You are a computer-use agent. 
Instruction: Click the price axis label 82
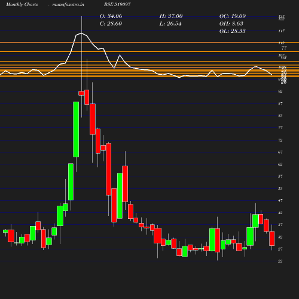(280, 116)
